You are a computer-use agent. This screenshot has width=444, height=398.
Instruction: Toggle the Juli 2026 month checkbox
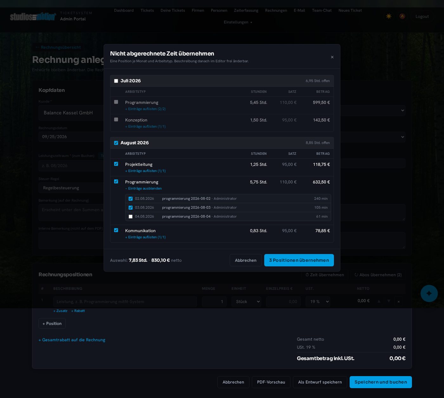pos(116,81)
